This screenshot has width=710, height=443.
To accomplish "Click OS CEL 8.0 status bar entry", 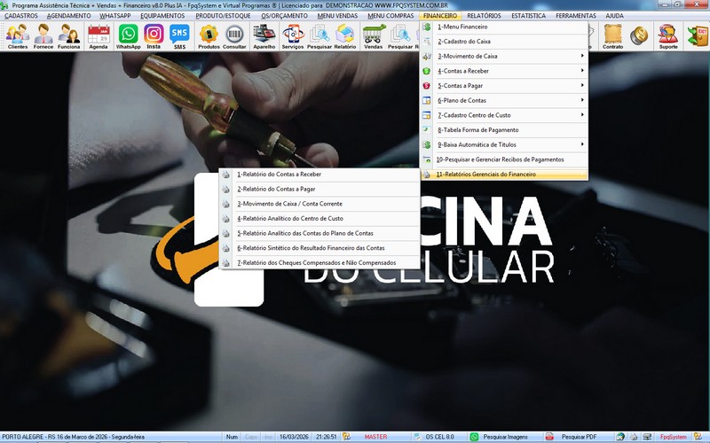I will (439, 437).
